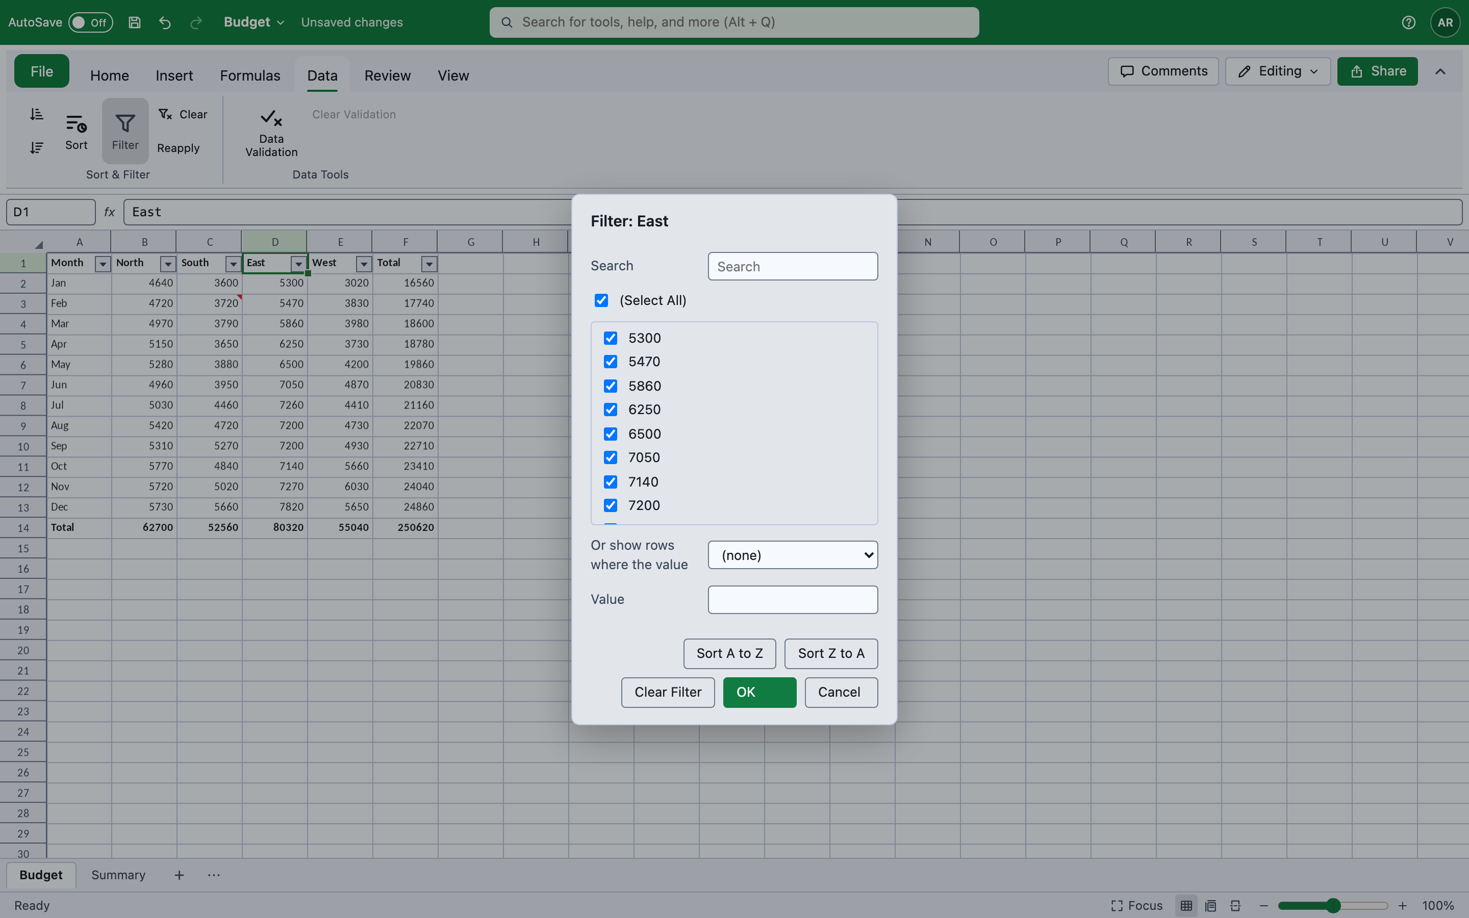Open the Help question mark icon
This screenshot has width=1469, height=918.
[x=1408, y=22]
